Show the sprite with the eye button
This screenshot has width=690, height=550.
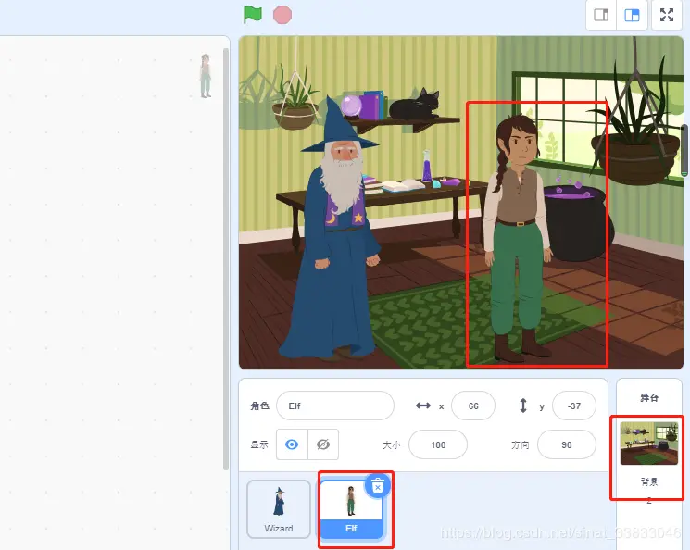292,444
